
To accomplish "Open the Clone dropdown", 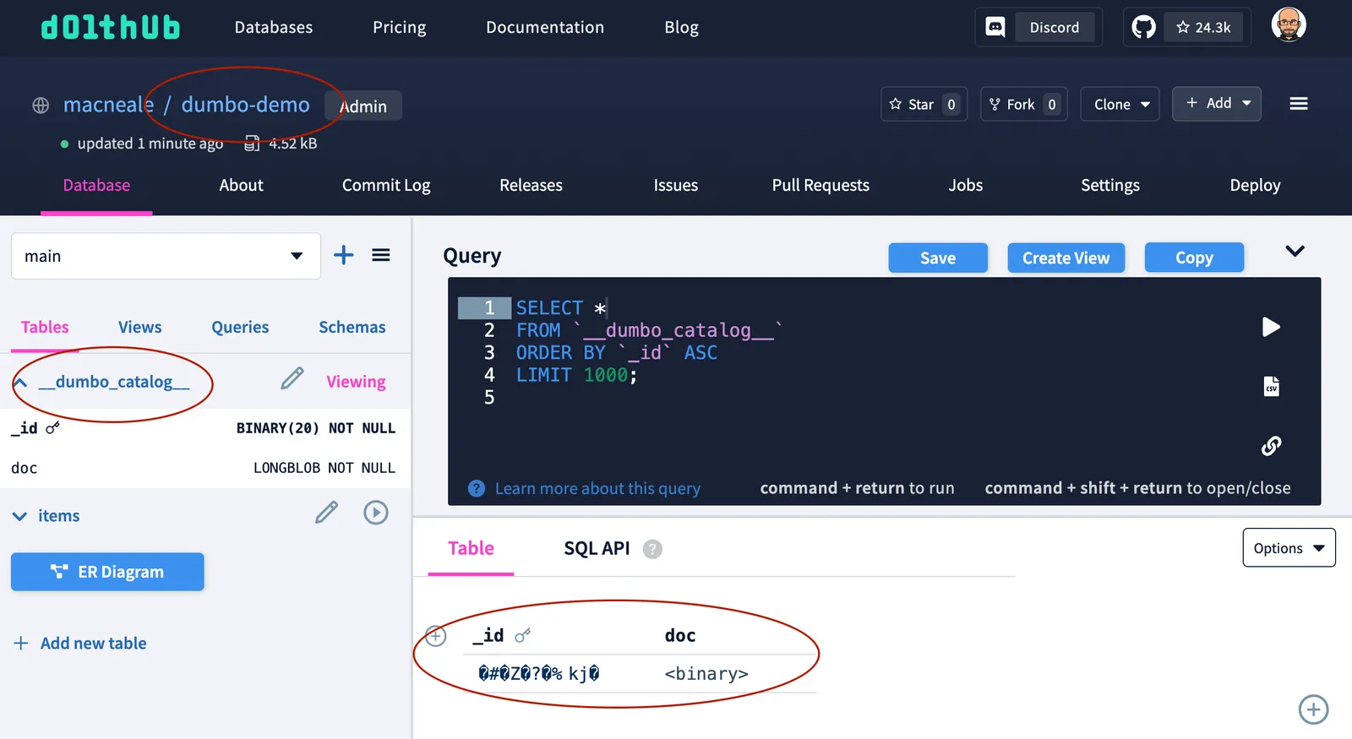I will coord(1120,104).
